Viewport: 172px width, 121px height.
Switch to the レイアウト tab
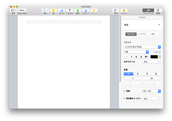click(142, 34)
